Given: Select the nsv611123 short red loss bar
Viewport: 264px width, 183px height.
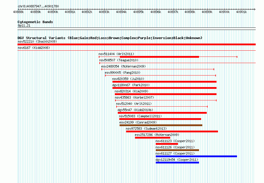Looking at the screenshot, I should pyautogui.click(x=167, y=144).
